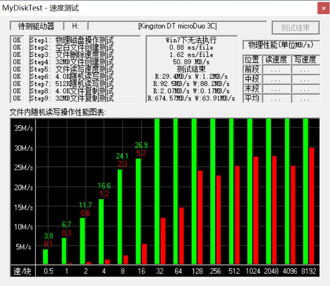Click the 读速度 column header

pyautogui.click(x=276, y=59)
